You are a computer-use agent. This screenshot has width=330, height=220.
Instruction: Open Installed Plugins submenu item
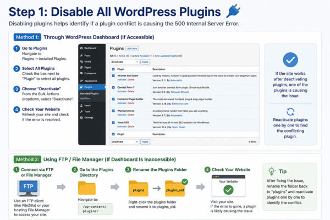(89, 94)
